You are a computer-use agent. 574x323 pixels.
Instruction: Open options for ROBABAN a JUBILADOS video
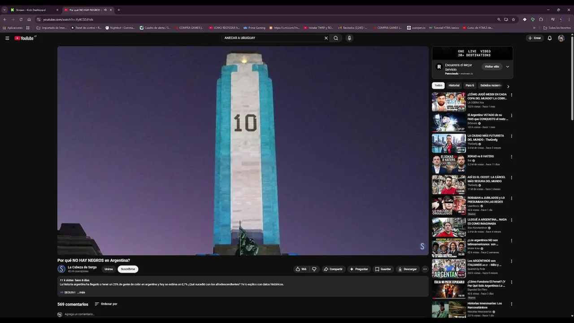point(511,198)
